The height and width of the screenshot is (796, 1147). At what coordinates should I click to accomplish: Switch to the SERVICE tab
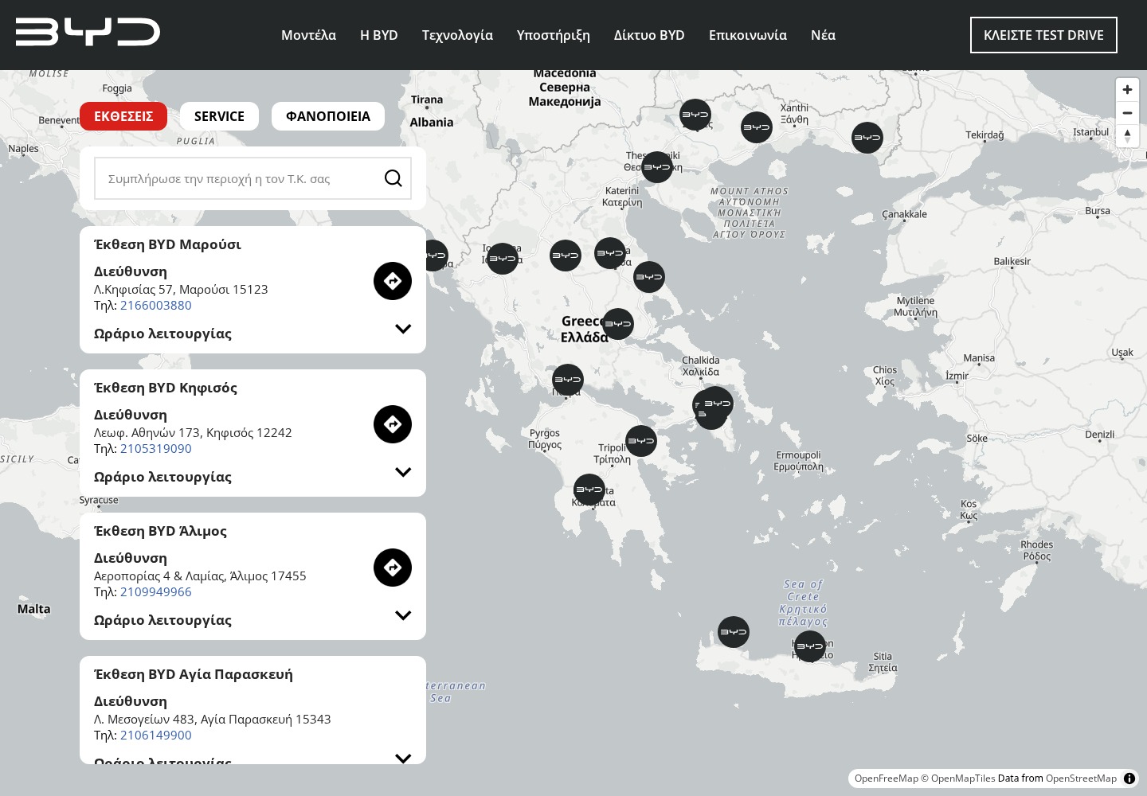coord(219,116)
